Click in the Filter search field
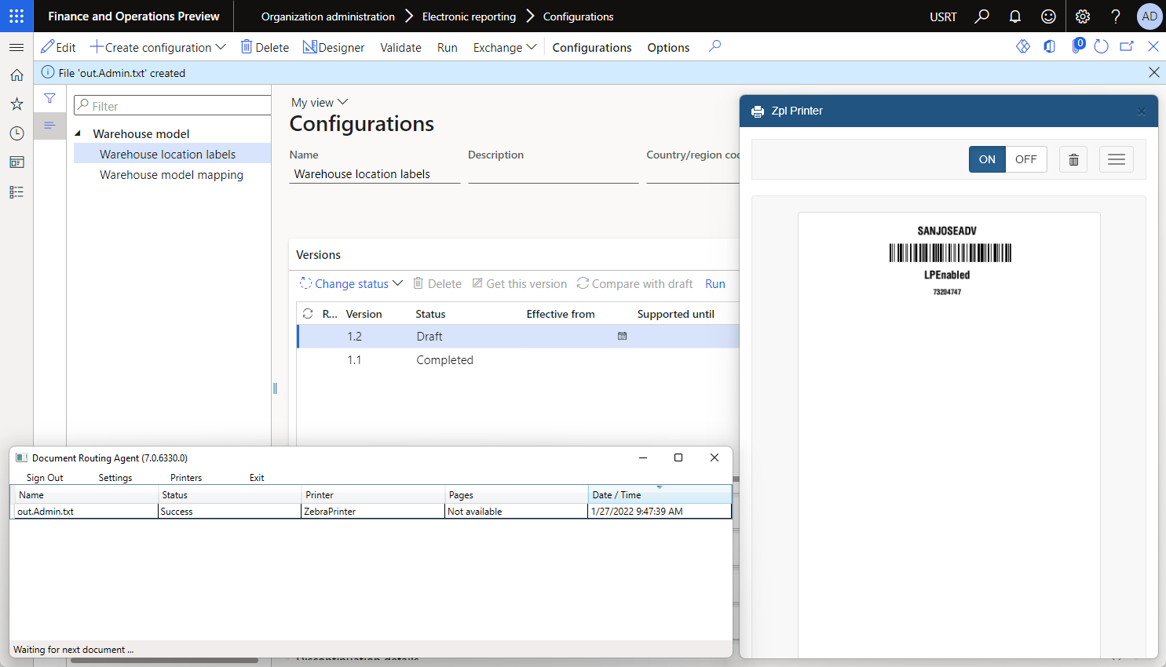The width and height of the screenshot is (1166, 667). pyautogui.click(x=173, y=106)
